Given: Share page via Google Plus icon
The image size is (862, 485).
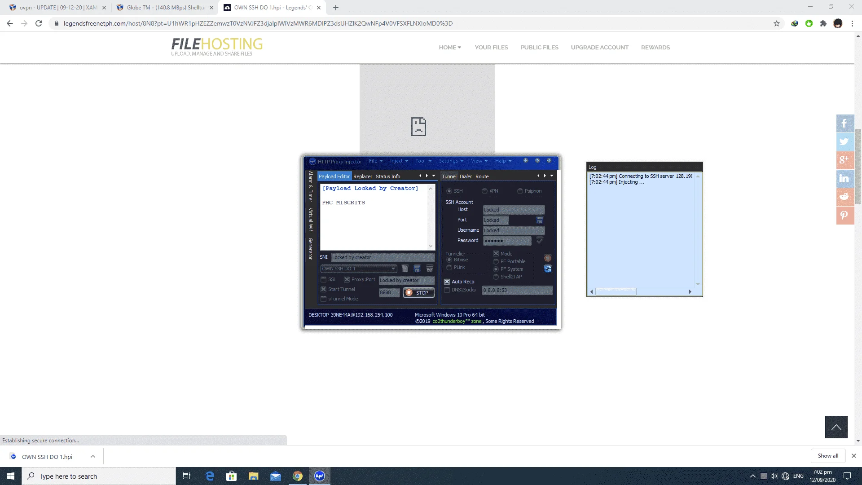Looking at the screenshot, I should pyautogui.click(x=845, y=160).
